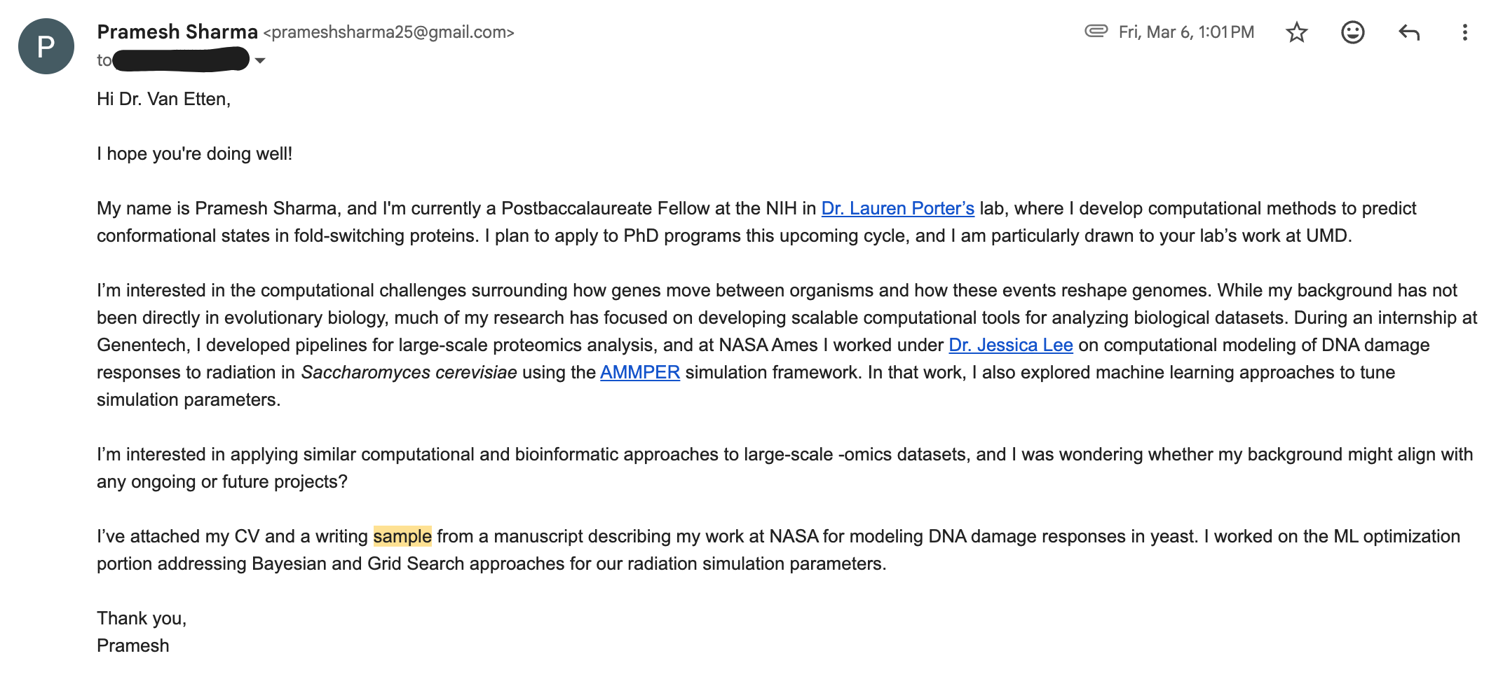
Task: Click the italic text Saccharomyces cerevisiae
Action: click(409, 372)
